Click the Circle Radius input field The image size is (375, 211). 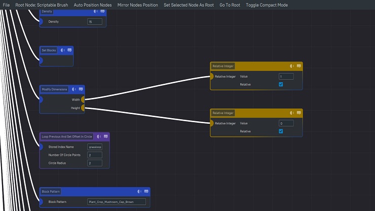95,163
